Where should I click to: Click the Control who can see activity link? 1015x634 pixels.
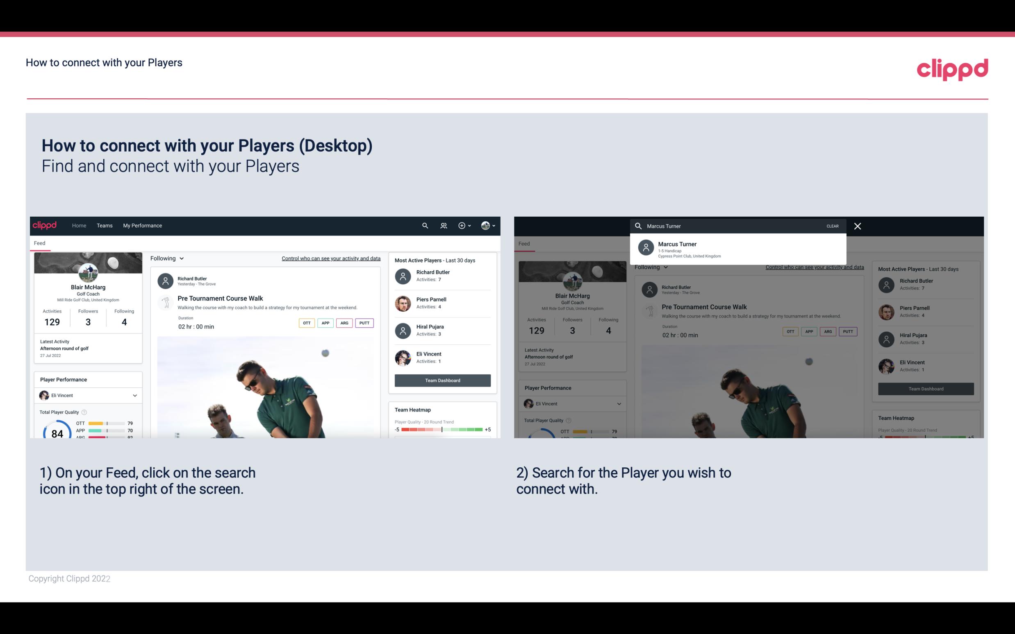[330, 258]
